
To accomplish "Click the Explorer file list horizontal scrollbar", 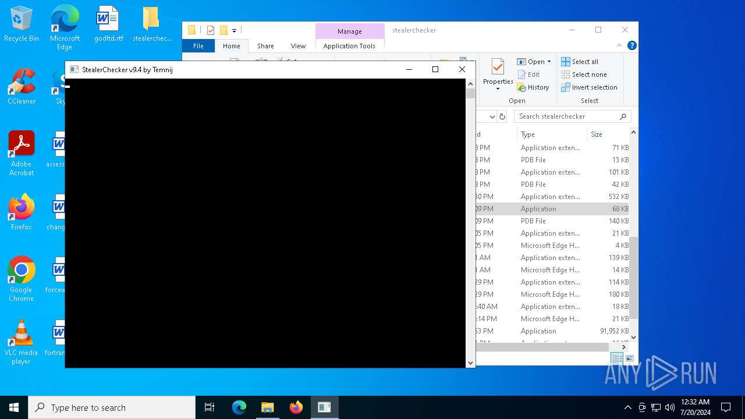I will (542, 347).
